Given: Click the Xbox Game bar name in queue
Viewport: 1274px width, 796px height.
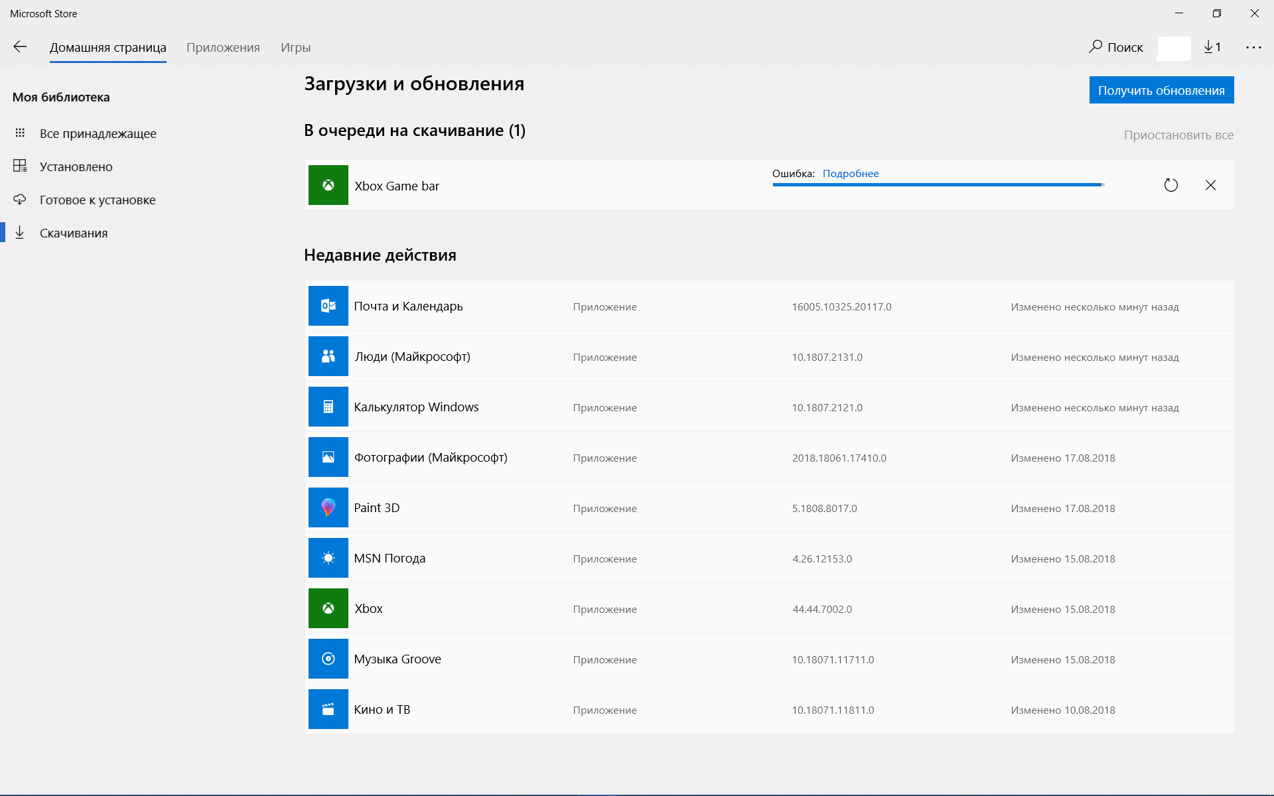Looking at the screenshot, I should coord(397,186).
